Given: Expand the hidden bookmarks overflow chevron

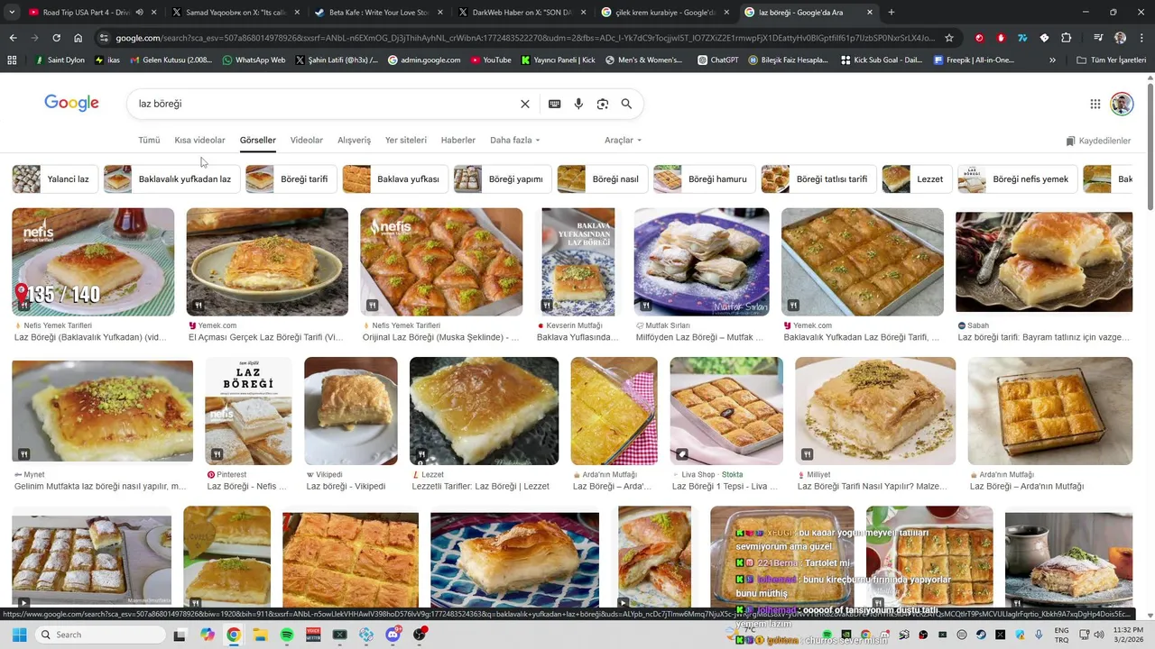Looking at the screenshot, I should pyautogui.click(x=1052, y=60).
